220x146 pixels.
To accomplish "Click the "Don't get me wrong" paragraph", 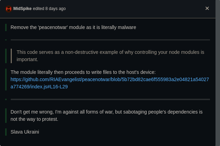I will 106,116.
